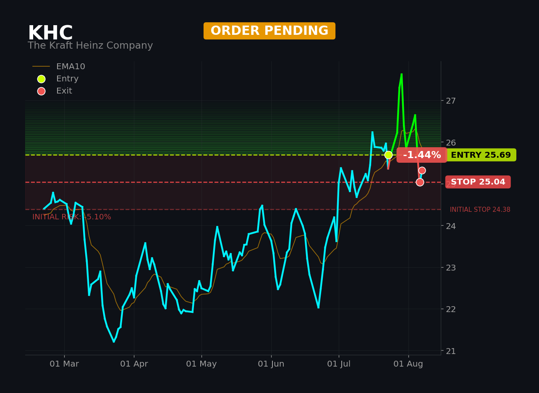This screenshot has height=393, width=539.
Task: Click the 27 price axis label
Action: click(x=451, y=101)
